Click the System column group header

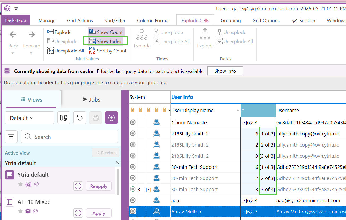click(137, 97)
